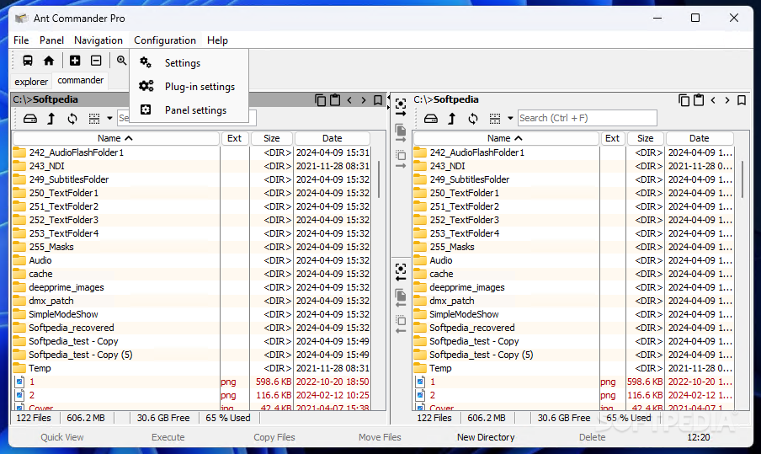Click the add panel plus icon
761x454 pixels.
(75, 61)
